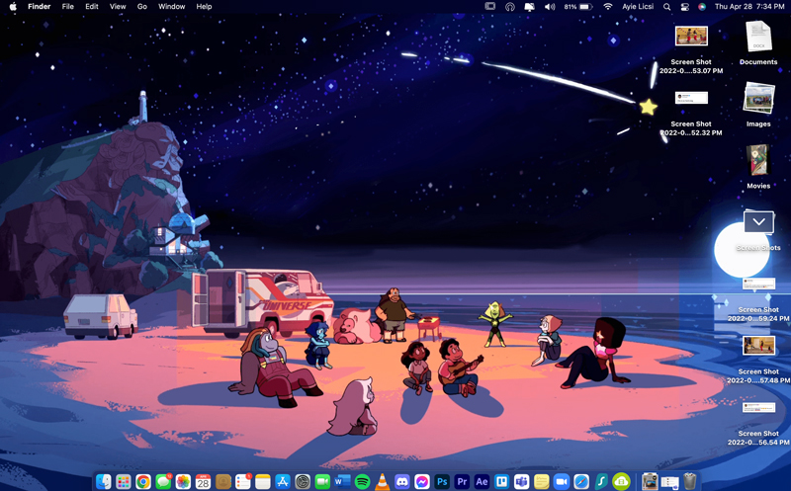
Task: Open green cloud video downloader in Dock
Action: click(622, 481)
